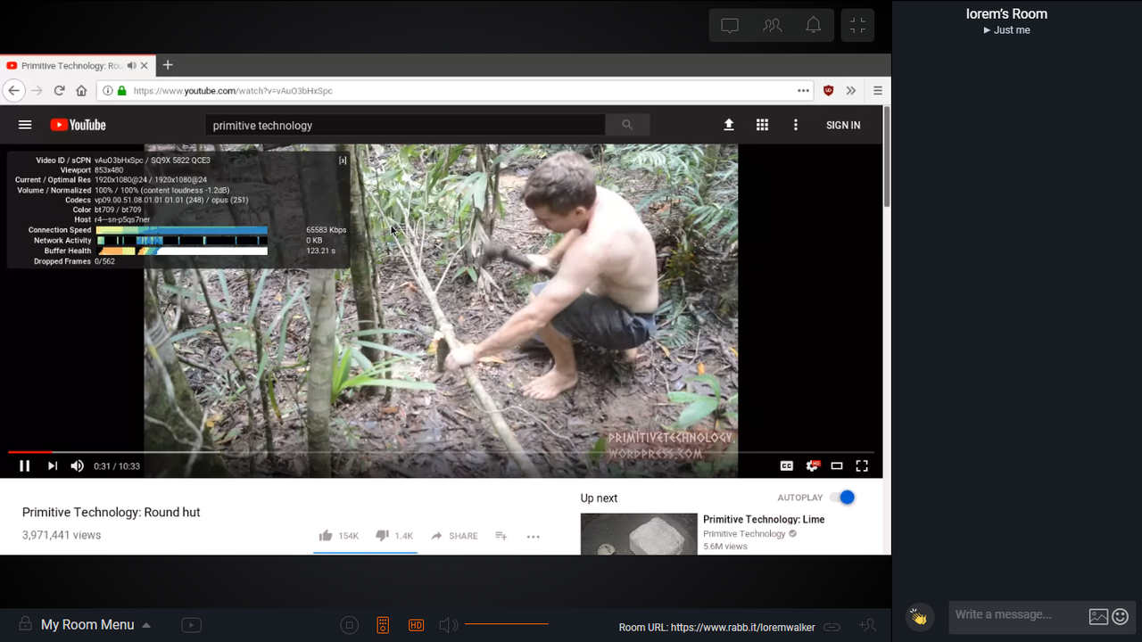Viewport: 1142px width, 642px height.
Task: Click the browser page scrollbar
Action: [x=887, y=156]
